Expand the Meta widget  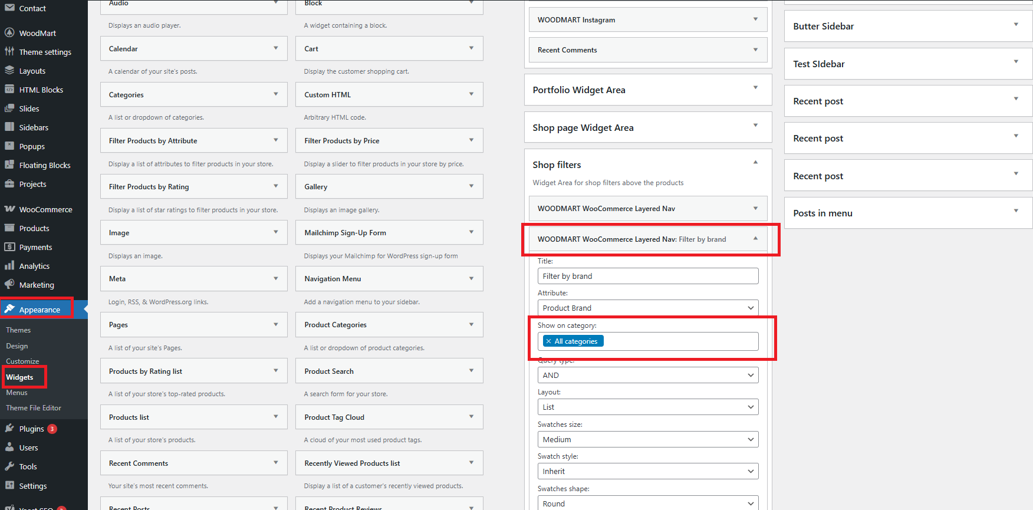(275, 278)
